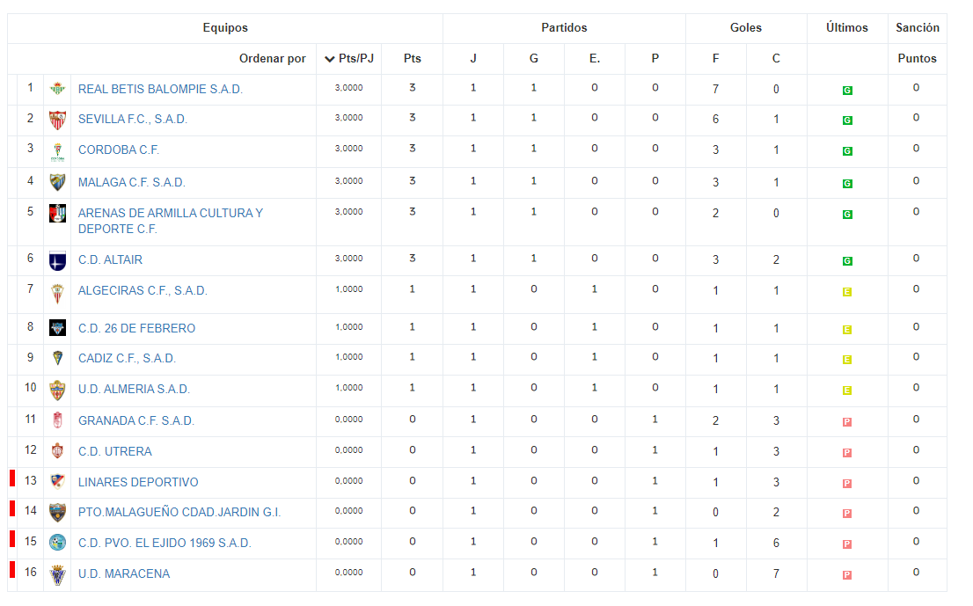Click goals against value 7 for U.D. Maracena
The image size is (973, 606).
pyautogui.click(x=776, y=574)
